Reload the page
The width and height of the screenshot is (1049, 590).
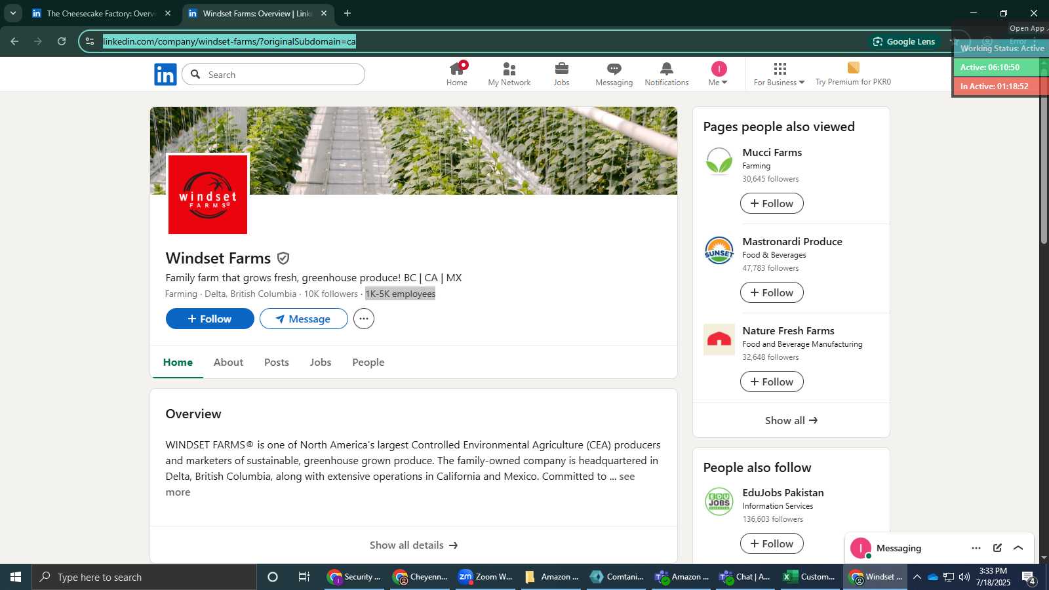[62, 41]
